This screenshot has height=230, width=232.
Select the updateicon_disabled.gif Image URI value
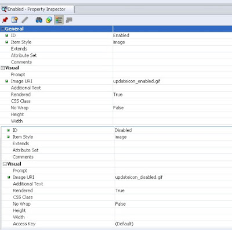tap(139, 177)
